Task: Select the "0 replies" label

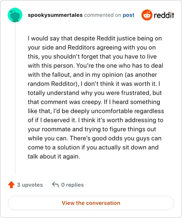Action: coord(72,185)
